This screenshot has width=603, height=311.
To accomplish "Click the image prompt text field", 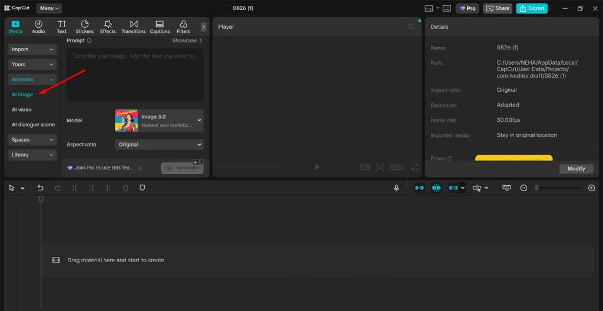I will (135, 73).
